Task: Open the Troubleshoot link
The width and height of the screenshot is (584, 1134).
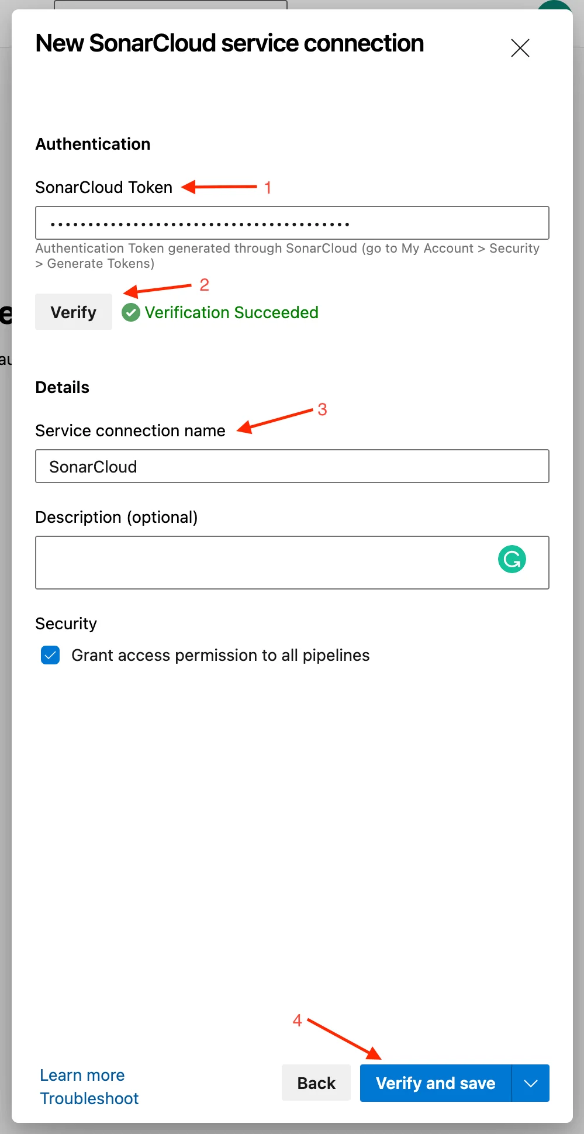Action: coord(89,1098)
